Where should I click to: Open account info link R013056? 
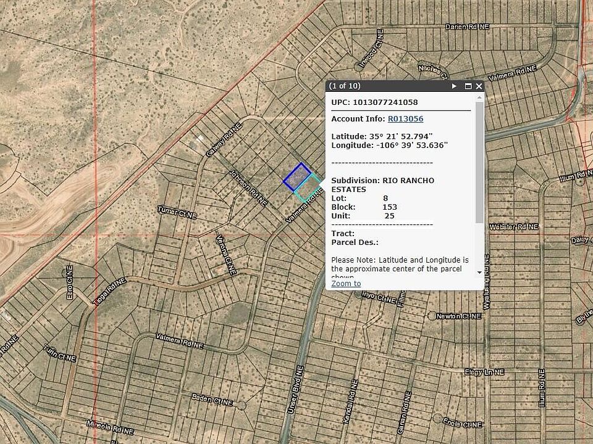[x=405, y=118]
